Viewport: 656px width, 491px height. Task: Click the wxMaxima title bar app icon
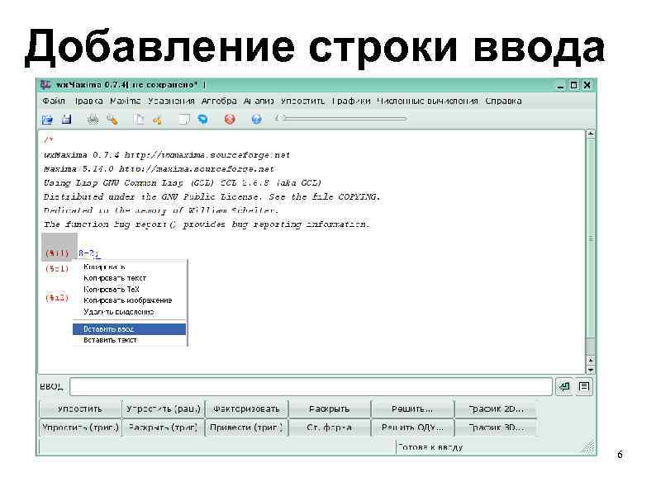[x=45, y=85]
